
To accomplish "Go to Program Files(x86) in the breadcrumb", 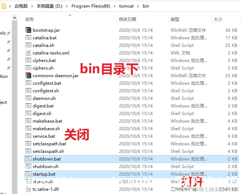I will coord(91,6).
